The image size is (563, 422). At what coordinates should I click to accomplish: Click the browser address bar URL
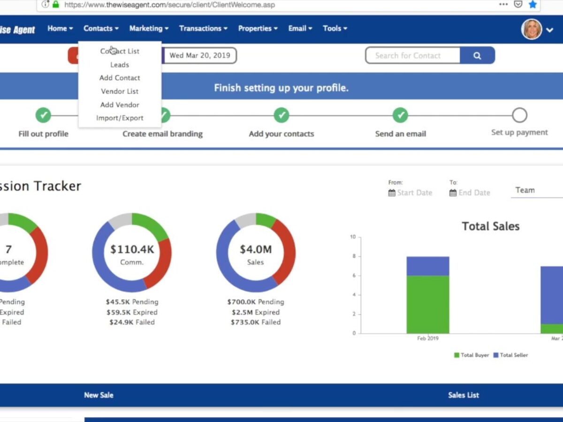(x=170, y=5)
